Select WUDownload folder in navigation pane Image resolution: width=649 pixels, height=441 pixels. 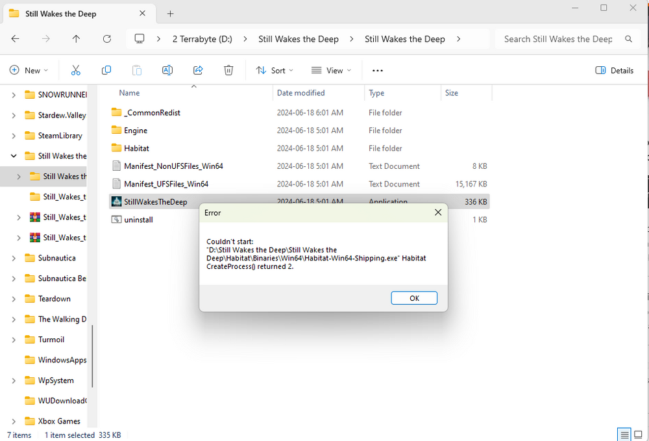pos(55,401)
